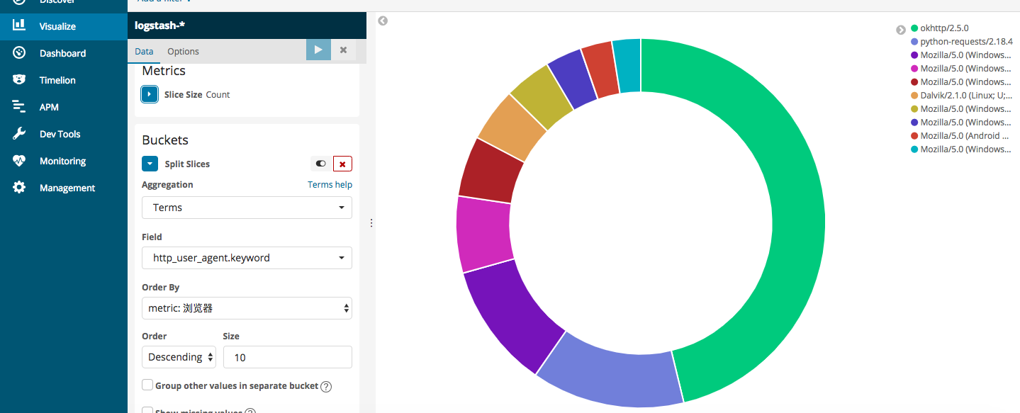Select Timelion in the navigation

[57, 80]
